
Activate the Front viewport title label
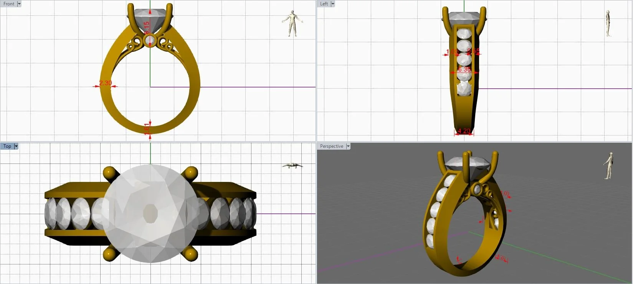pos(9,4)
